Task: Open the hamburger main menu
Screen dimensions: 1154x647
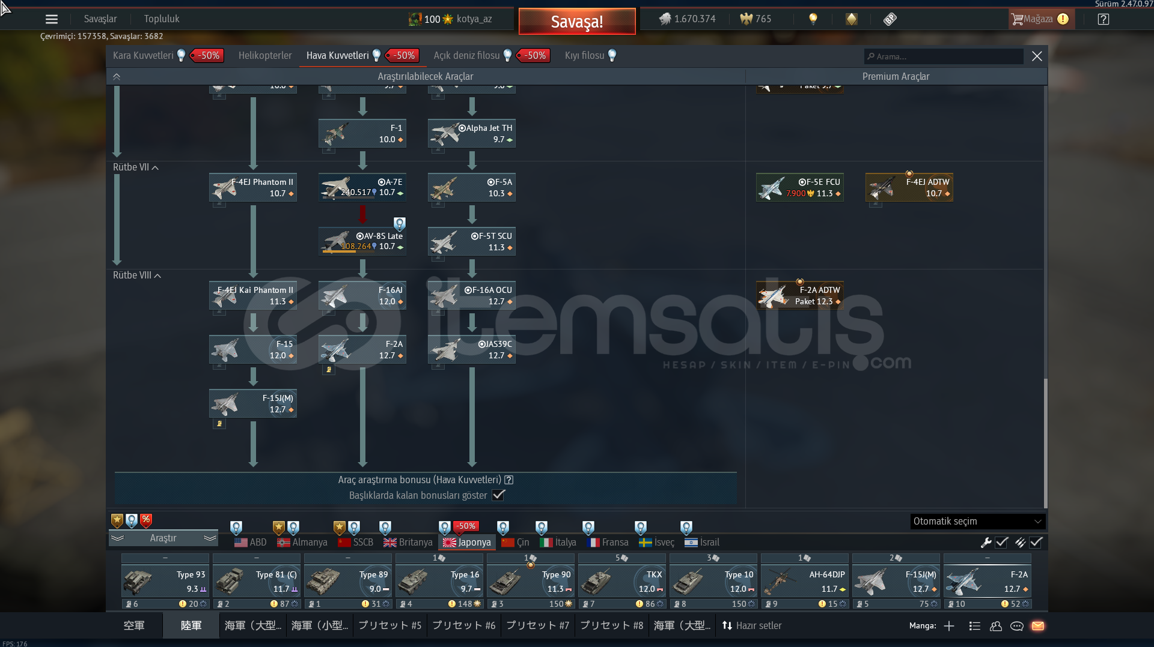Action: coord(52,19)
